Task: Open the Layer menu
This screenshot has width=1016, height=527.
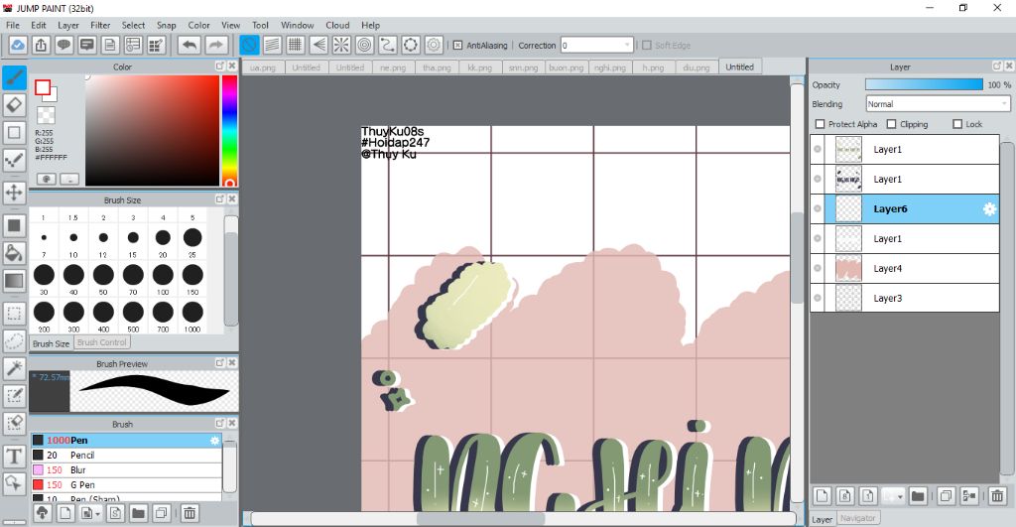Action: (x=68, y=25)
